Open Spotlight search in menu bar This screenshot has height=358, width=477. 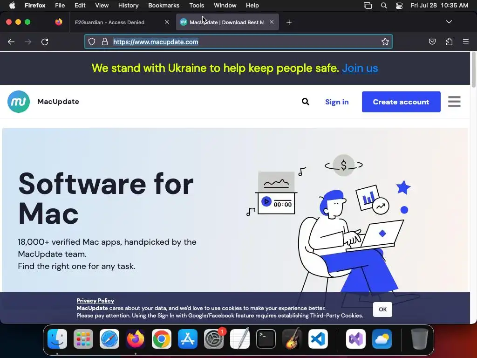point(384,6)
